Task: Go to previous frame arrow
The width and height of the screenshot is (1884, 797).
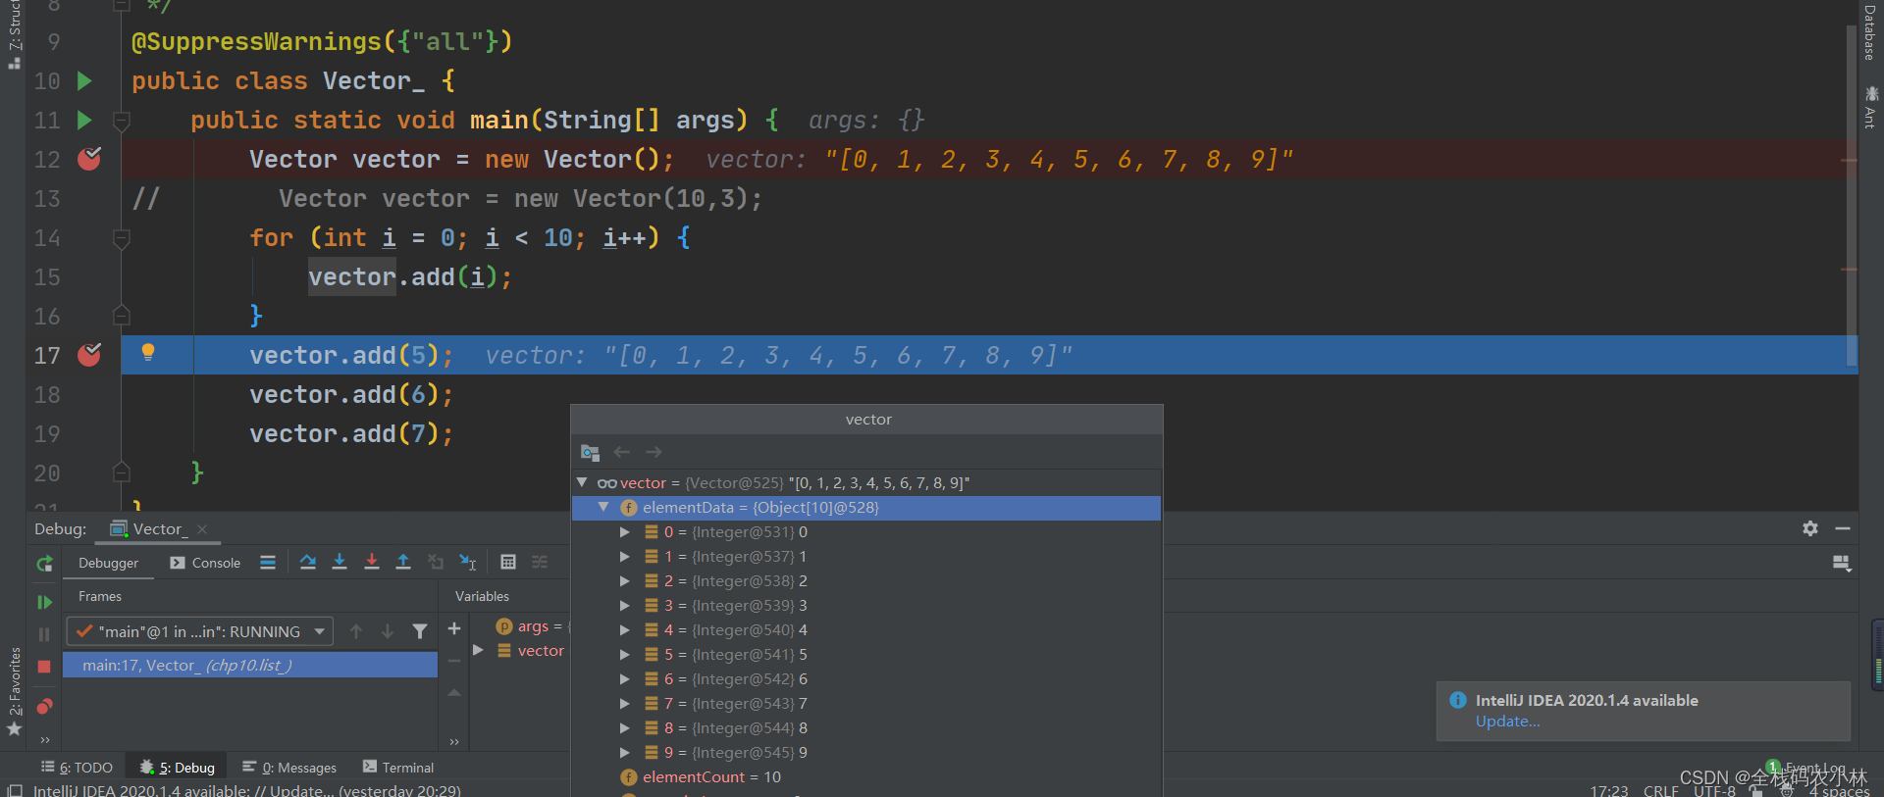Action: [356, 631]
